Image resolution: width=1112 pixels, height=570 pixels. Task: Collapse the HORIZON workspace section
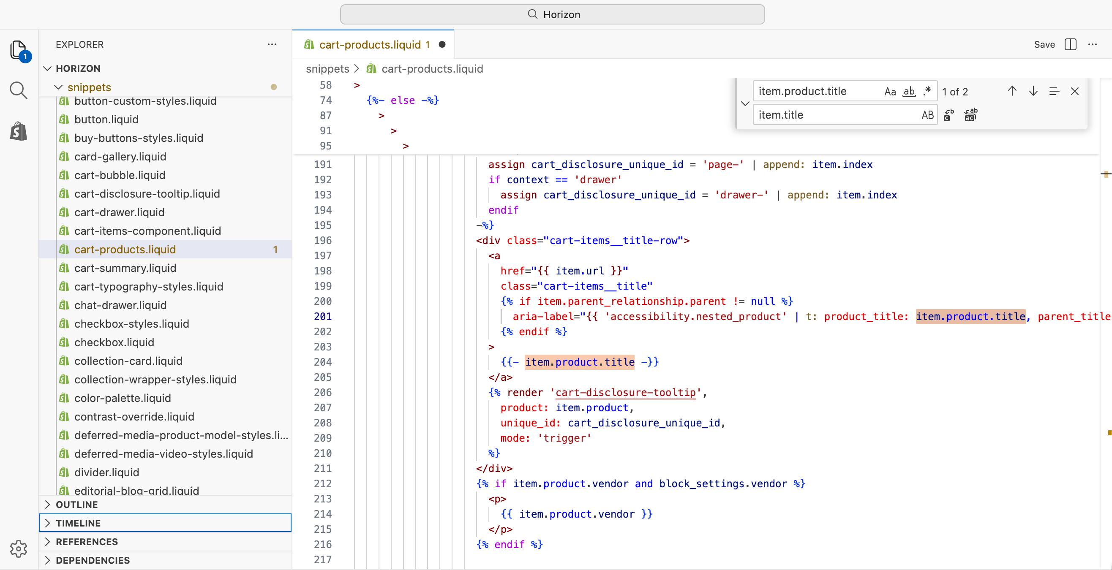[47, 68]
